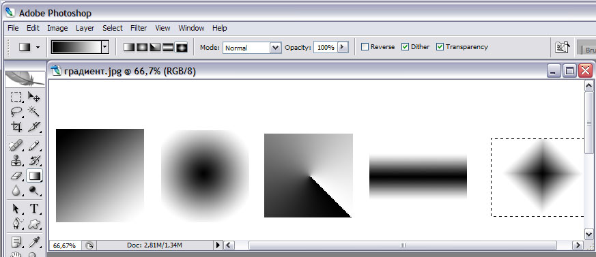The height and width of the screenshot is (257, 596).
Task: Click the feather logo atop the toolbox
Action: pyautogui.click(x=25, y=78)
